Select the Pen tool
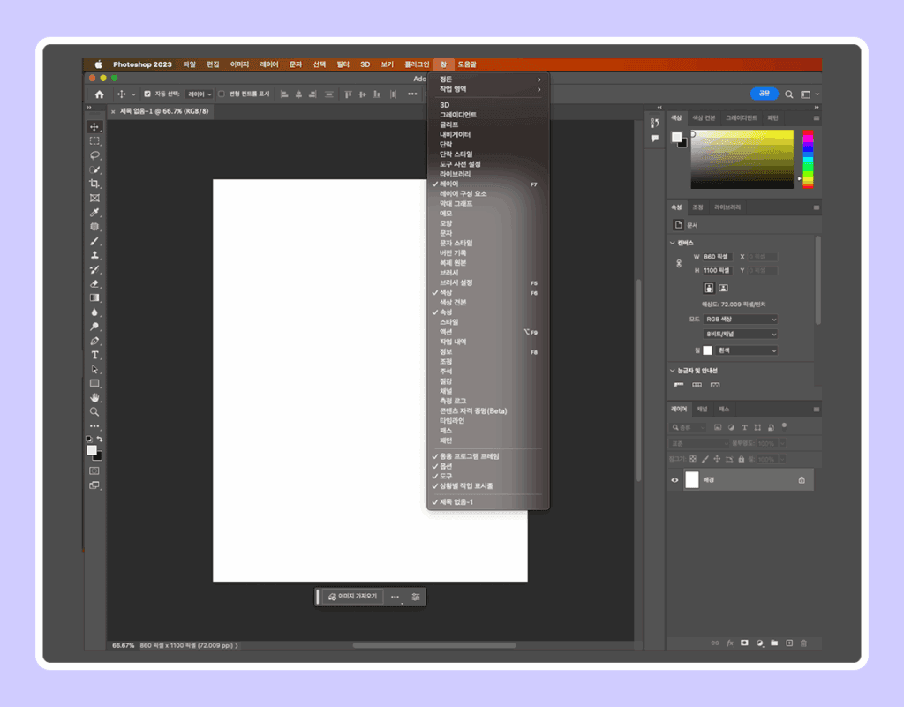Viewport: 904px width, 707px height. pos(94,341)
